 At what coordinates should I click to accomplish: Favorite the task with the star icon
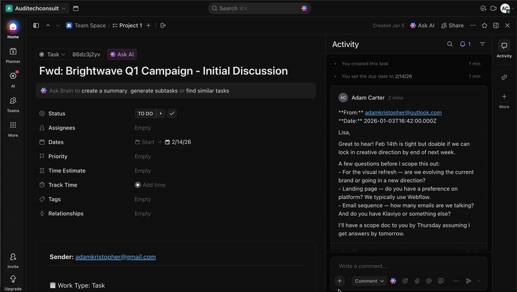click(x=484, y=25)
